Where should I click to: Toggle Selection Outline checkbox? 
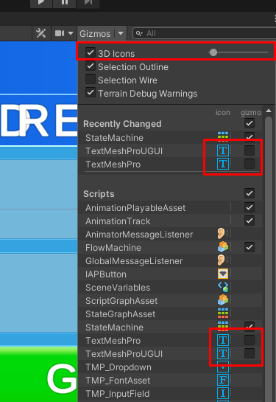pos(91,66)
